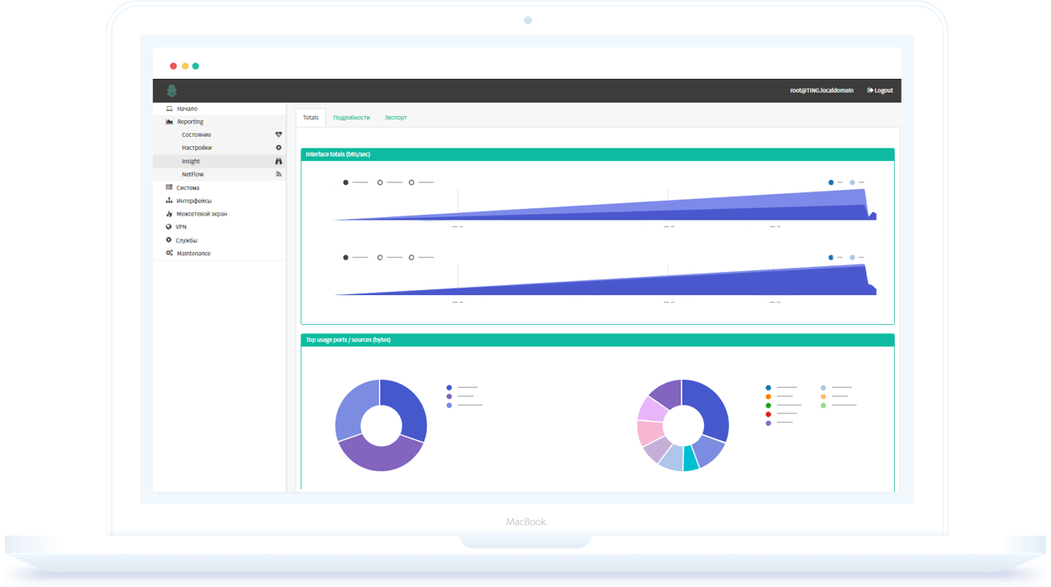The height and width of the screenshot is (587, 1051).
Task: Click the laptop icon beside Начало
Action: click(x=169, y=109)
